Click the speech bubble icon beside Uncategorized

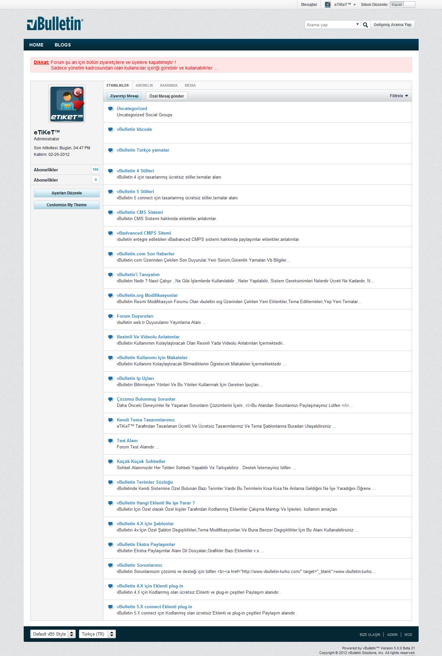click(x=111, y=109)
